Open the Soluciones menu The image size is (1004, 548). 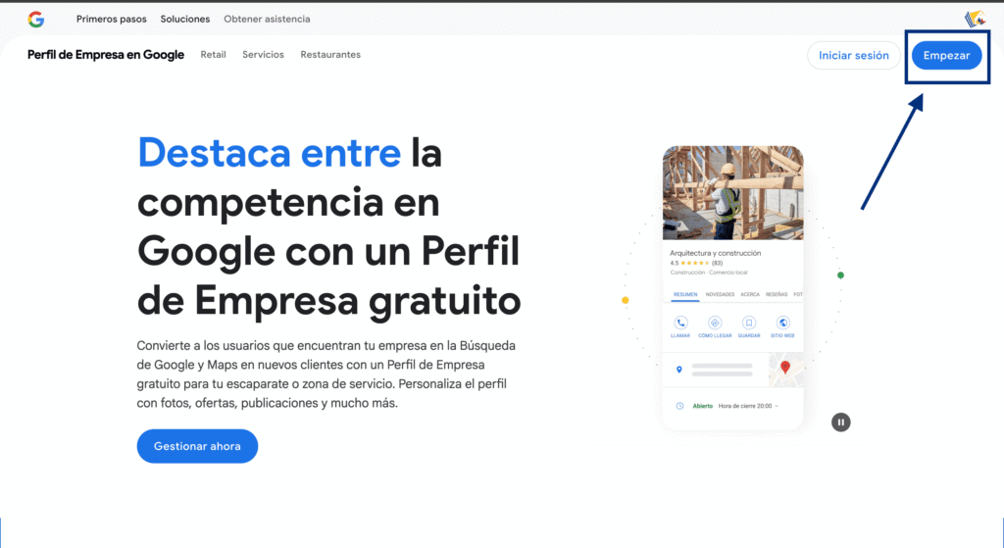tap(185, 19)
